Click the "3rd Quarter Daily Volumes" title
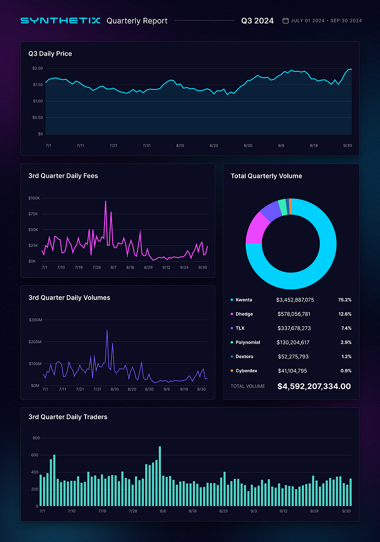Image resolution: width=380 pixels, height=542 pixels. (x=69, y=298)
